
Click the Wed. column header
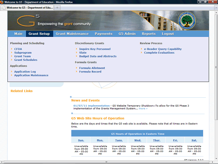point(138,140)
